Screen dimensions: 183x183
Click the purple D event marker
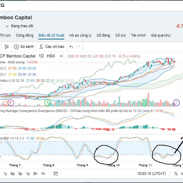tap(11, 102)
